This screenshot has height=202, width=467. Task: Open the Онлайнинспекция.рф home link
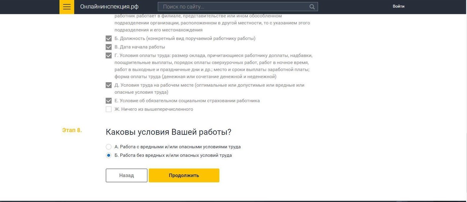(109, 7)
